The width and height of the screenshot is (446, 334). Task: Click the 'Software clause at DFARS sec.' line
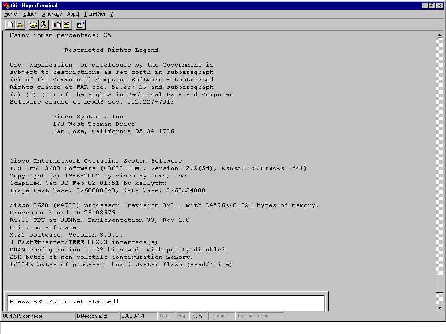pos(94,102)
